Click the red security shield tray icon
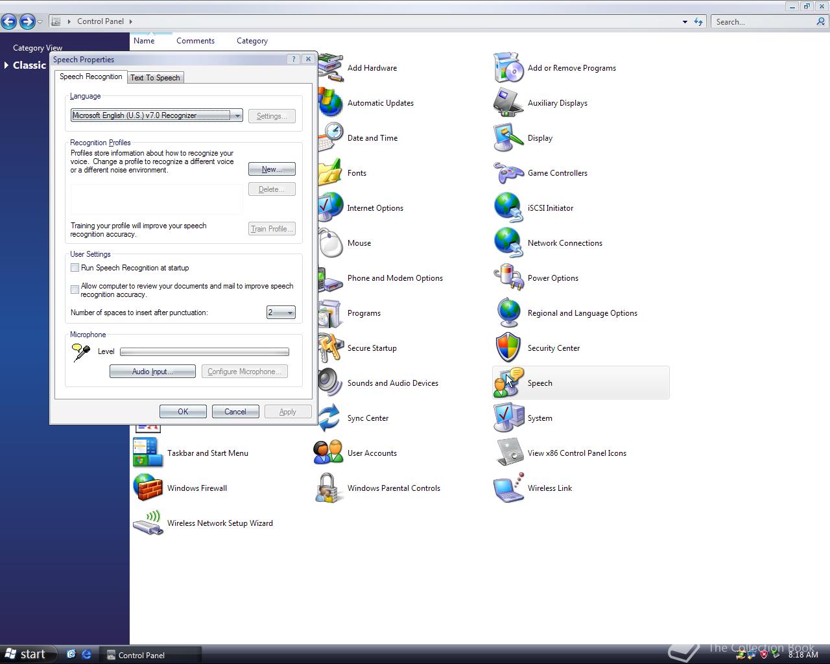 pos(764,654)
